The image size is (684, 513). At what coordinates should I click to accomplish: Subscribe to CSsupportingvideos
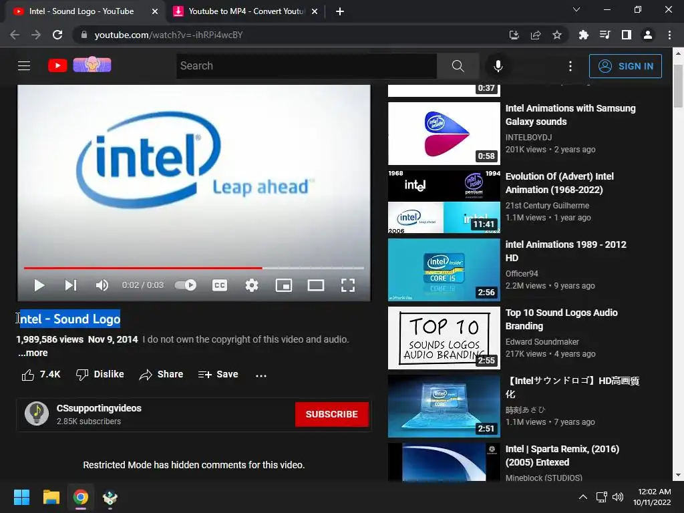point(331,414)
